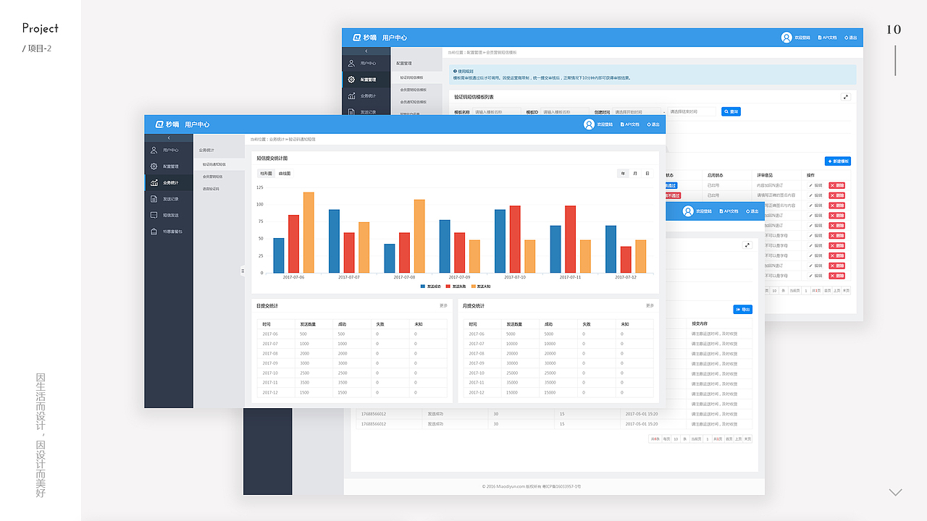927x521 pixels.
Task: Select 配置管理 in the back top window sidebar
Action: click(x=366, y=80)
